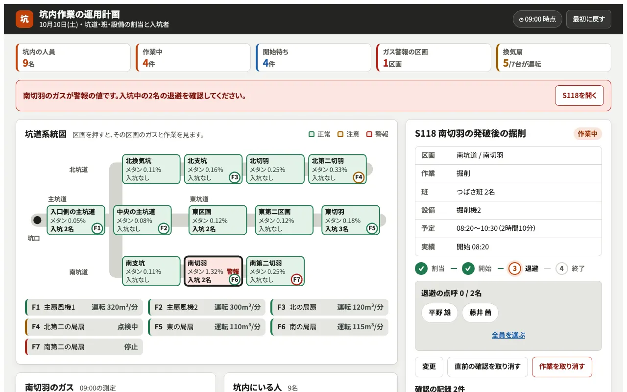Click completed step check for 開始
627x392 pixels.
click(468, 269)
